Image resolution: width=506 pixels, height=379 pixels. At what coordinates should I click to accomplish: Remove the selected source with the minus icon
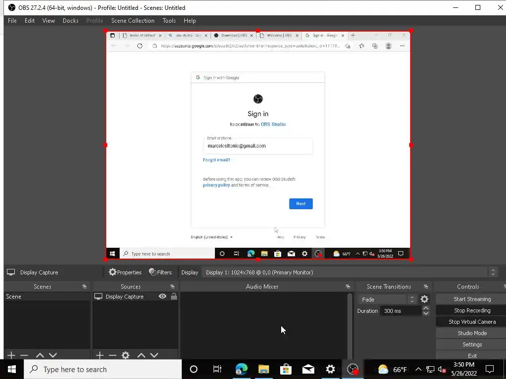(x=113, y=355)
